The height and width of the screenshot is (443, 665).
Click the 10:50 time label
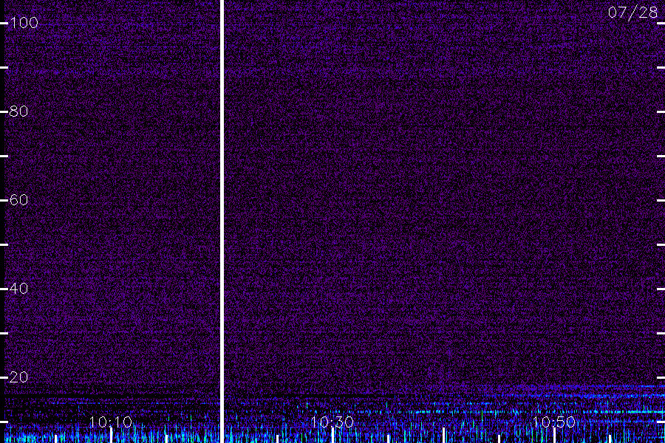(554, 422)
